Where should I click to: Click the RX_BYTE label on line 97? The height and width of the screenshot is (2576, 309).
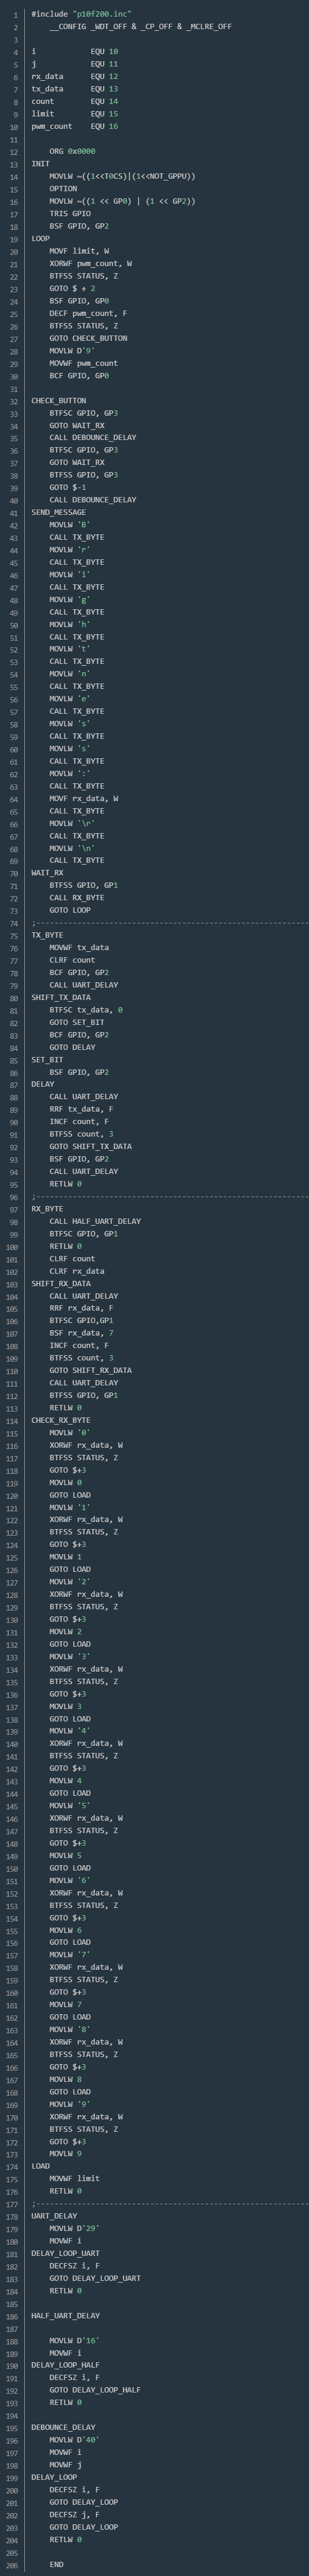pos(47,1209)
